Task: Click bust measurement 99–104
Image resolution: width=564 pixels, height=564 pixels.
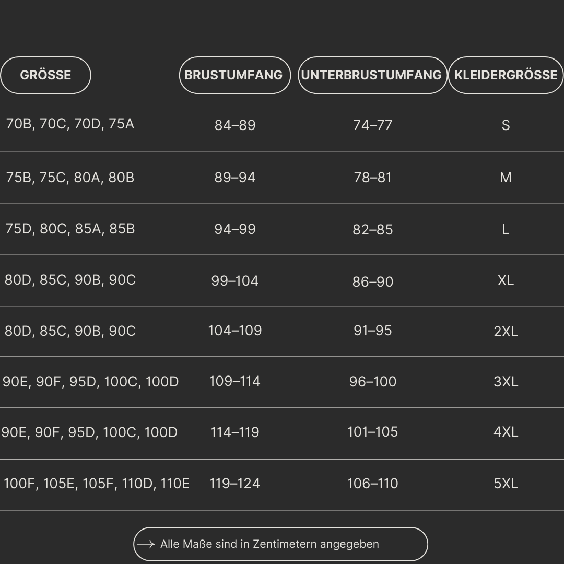Action: point(235,281)
